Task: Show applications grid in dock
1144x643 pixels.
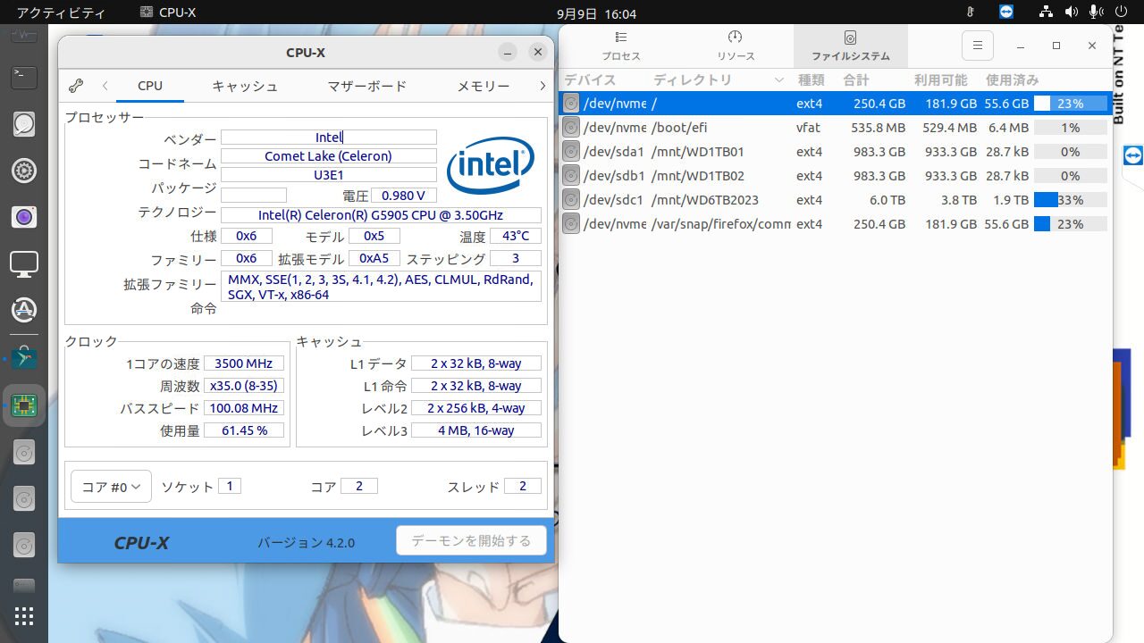Action: click(x=24, y=616)
